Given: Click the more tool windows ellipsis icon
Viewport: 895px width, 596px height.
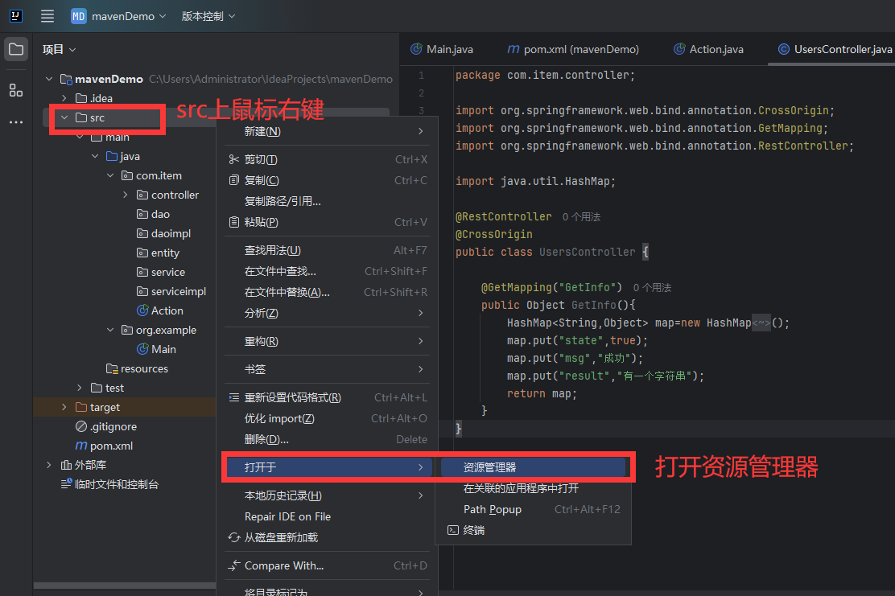Looking at the screenshot, I should (x=15, y=121).
